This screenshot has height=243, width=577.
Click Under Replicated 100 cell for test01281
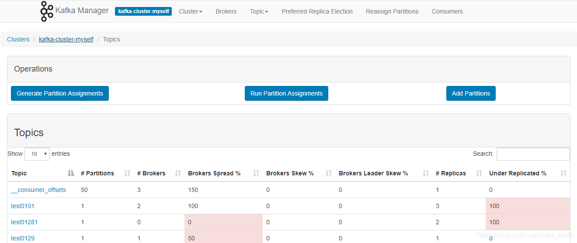point(528,222)
